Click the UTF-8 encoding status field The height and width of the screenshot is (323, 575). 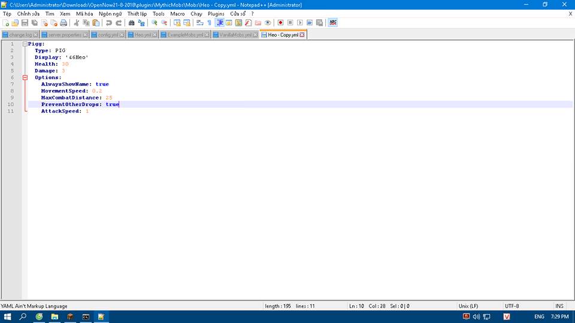pyautogui.click(x=513, y=306)
